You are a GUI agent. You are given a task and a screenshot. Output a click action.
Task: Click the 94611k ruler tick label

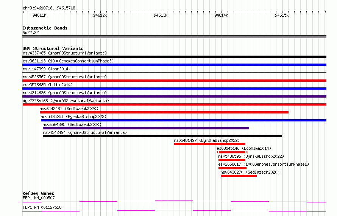pyautogui.click(x=39, y=15)
